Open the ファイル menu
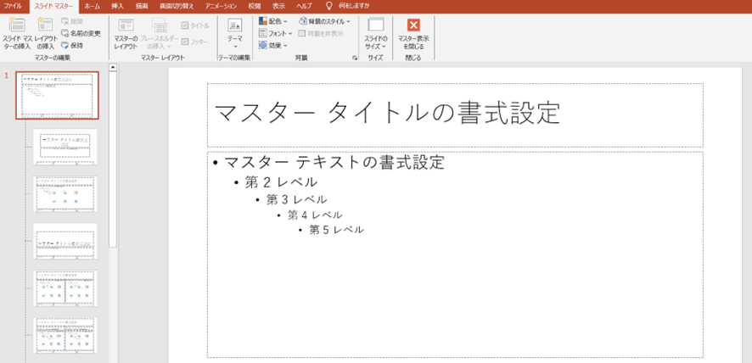This screenshot has height=363, width=752. click(x=13, y=5)
